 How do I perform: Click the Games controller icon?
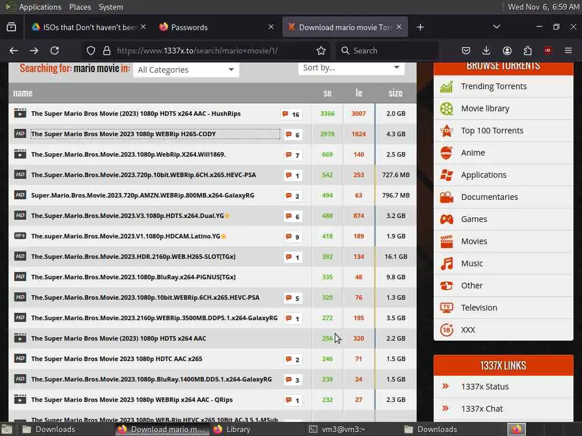click(x=447, y=219)
